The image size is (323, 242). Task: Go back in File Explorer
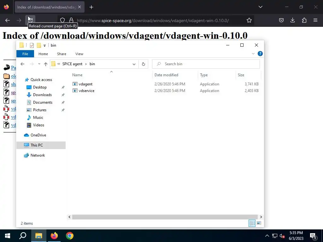pos(22,64)
